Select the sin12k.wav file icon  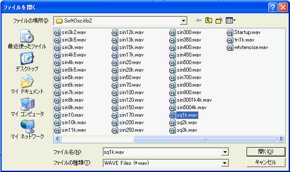115,33
